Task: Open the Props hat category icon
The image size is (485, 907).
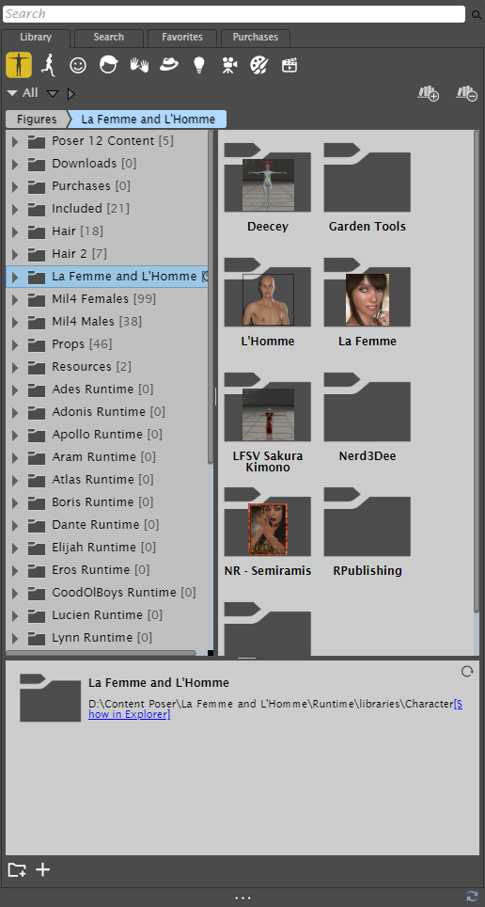Action: coord(169,65)
